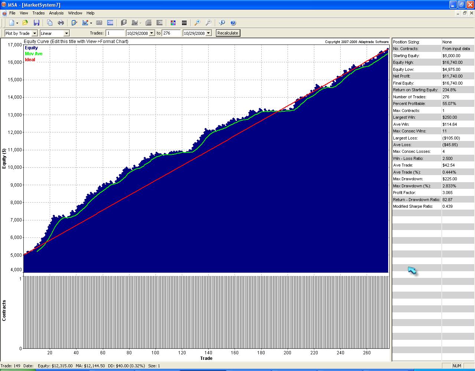The image size is (475, 371).
Task: Open the start date dropdown
Action: click(151, 33)
